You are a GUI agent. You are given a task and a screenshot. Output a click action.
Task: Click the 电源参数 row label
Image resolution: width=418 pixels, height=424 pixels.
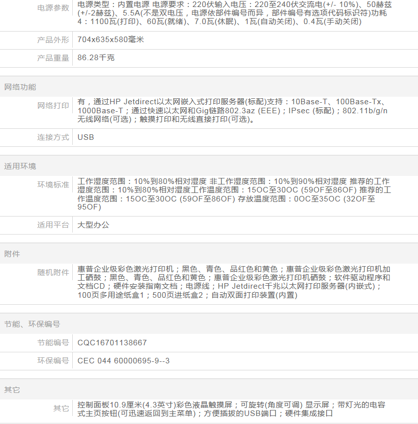click(x=53, y=8)
